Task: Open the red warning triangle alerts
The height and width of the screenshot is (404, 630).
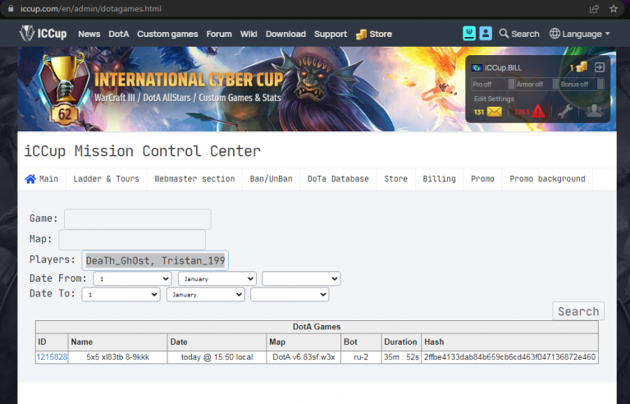Action: 538,111
